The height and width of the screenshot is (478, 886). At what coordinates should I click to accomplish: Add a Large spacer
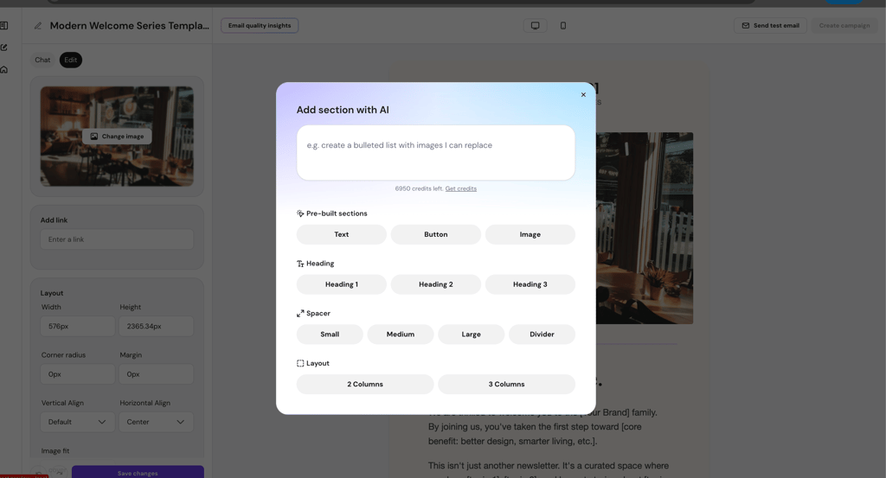pyautogui.click(x=471, y=335)
